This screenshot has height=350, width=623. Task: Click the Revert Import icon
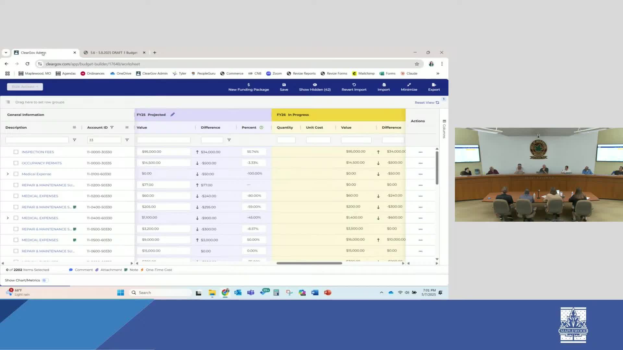pos(354,85)
